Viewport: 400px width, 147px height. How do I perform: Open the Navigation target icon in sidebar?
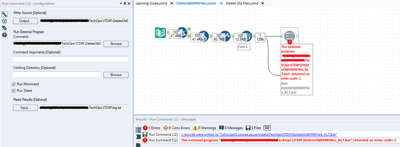coord(4,21)
